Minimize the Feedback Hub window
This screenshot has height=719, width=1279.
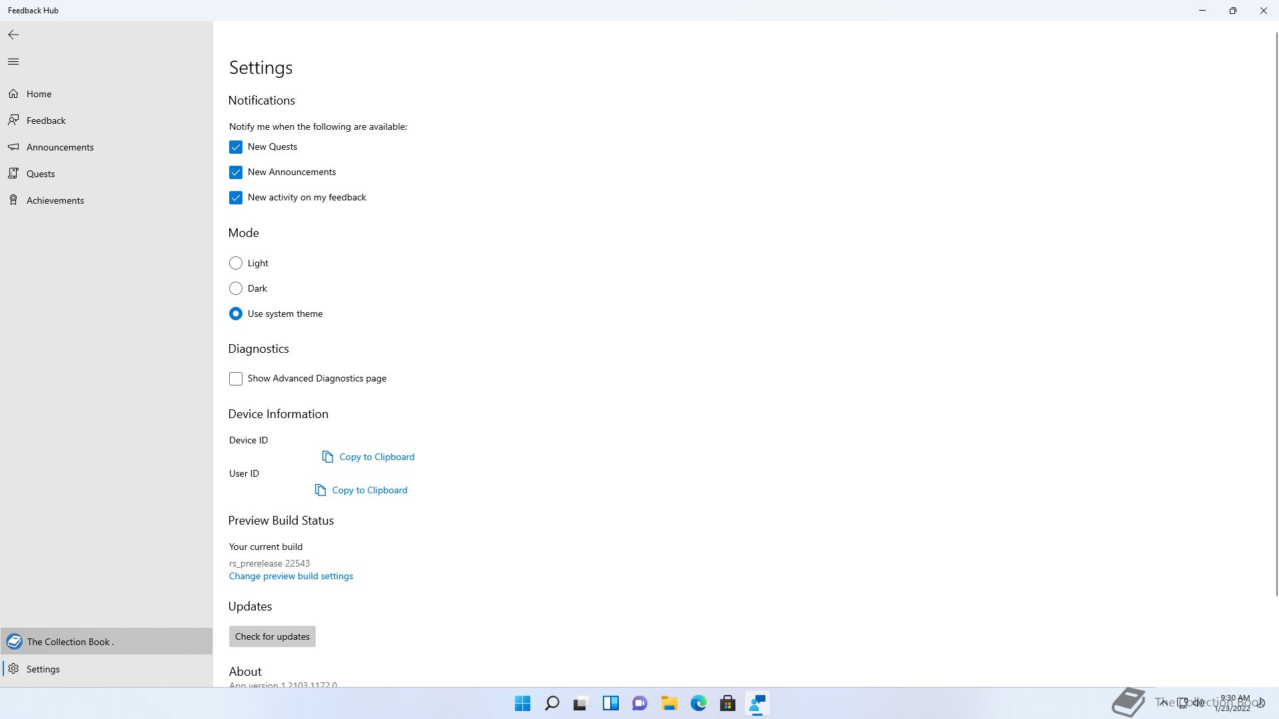(x=1202, y=11)
